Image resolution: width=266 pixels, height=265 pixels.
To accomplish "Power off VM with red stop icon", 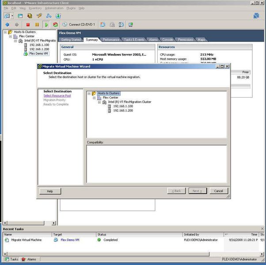I will pyautogui.click(x=28, y=25).
